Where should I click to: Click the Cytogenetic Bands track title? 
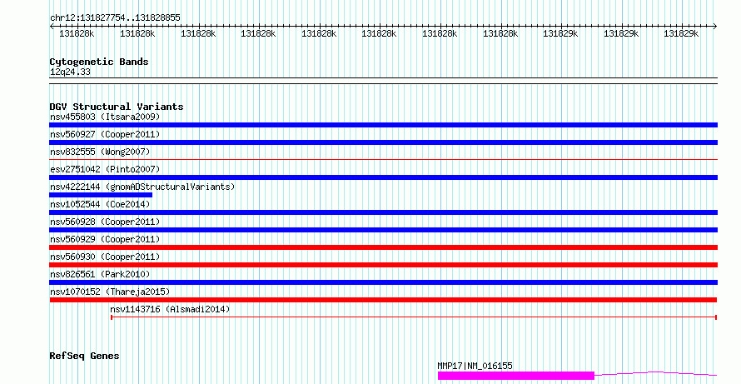pos(99,62)
